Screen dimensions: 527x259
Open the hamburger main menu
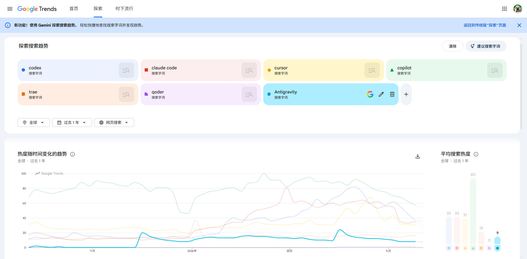click(10, 9)
